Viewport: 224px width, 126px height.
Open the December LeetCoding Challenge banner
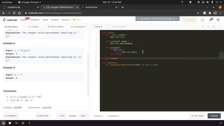point(156,19)
